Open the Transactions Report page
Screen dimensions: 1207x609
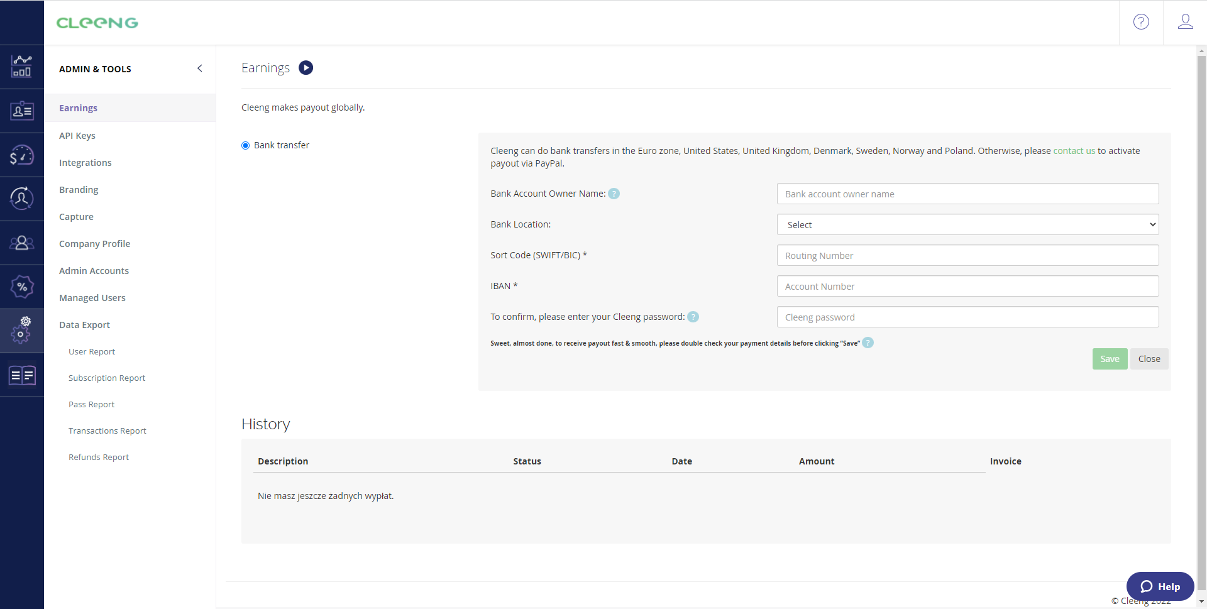107,431
